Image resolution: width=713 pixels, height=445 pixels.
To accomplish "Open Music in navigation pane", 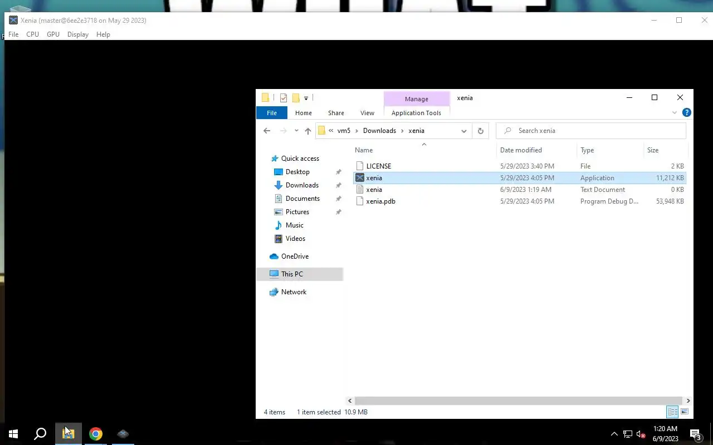I will click(x=294, y=225).
